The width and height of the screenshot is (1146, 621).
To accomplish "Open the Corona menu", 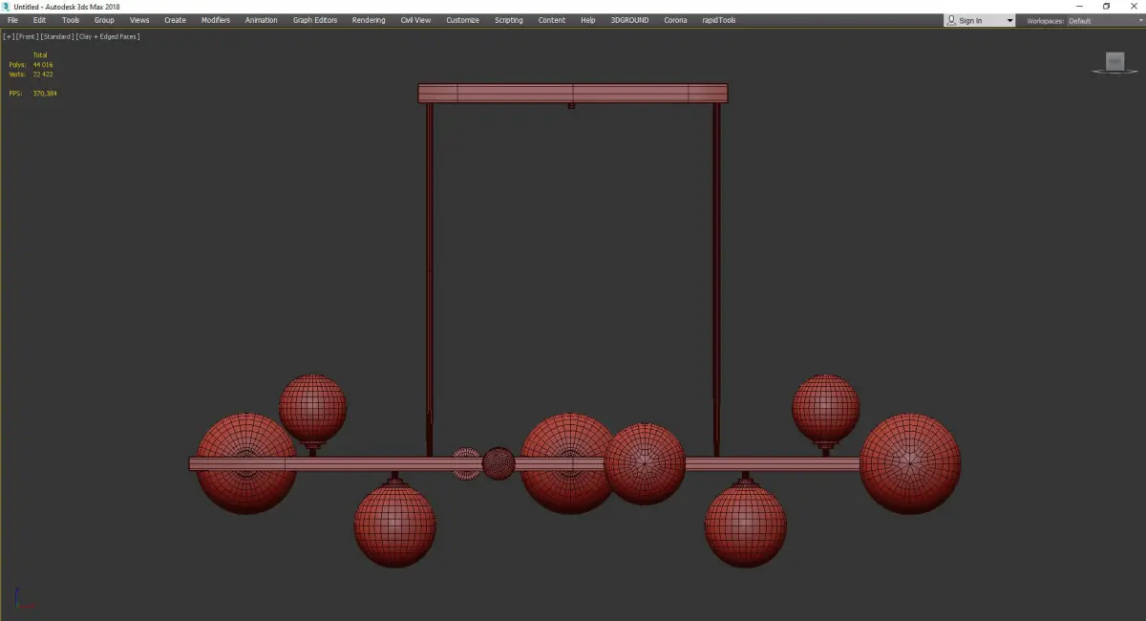I will (675, 20).
